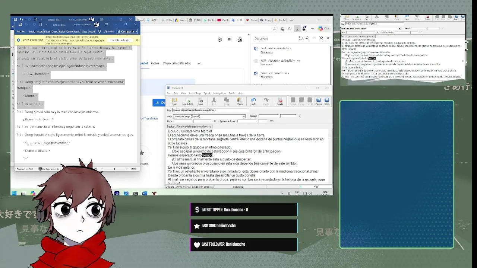Click the Open icon in TextAloud toolbar
This screenshot has height=268, width=477.
point(174,101)
